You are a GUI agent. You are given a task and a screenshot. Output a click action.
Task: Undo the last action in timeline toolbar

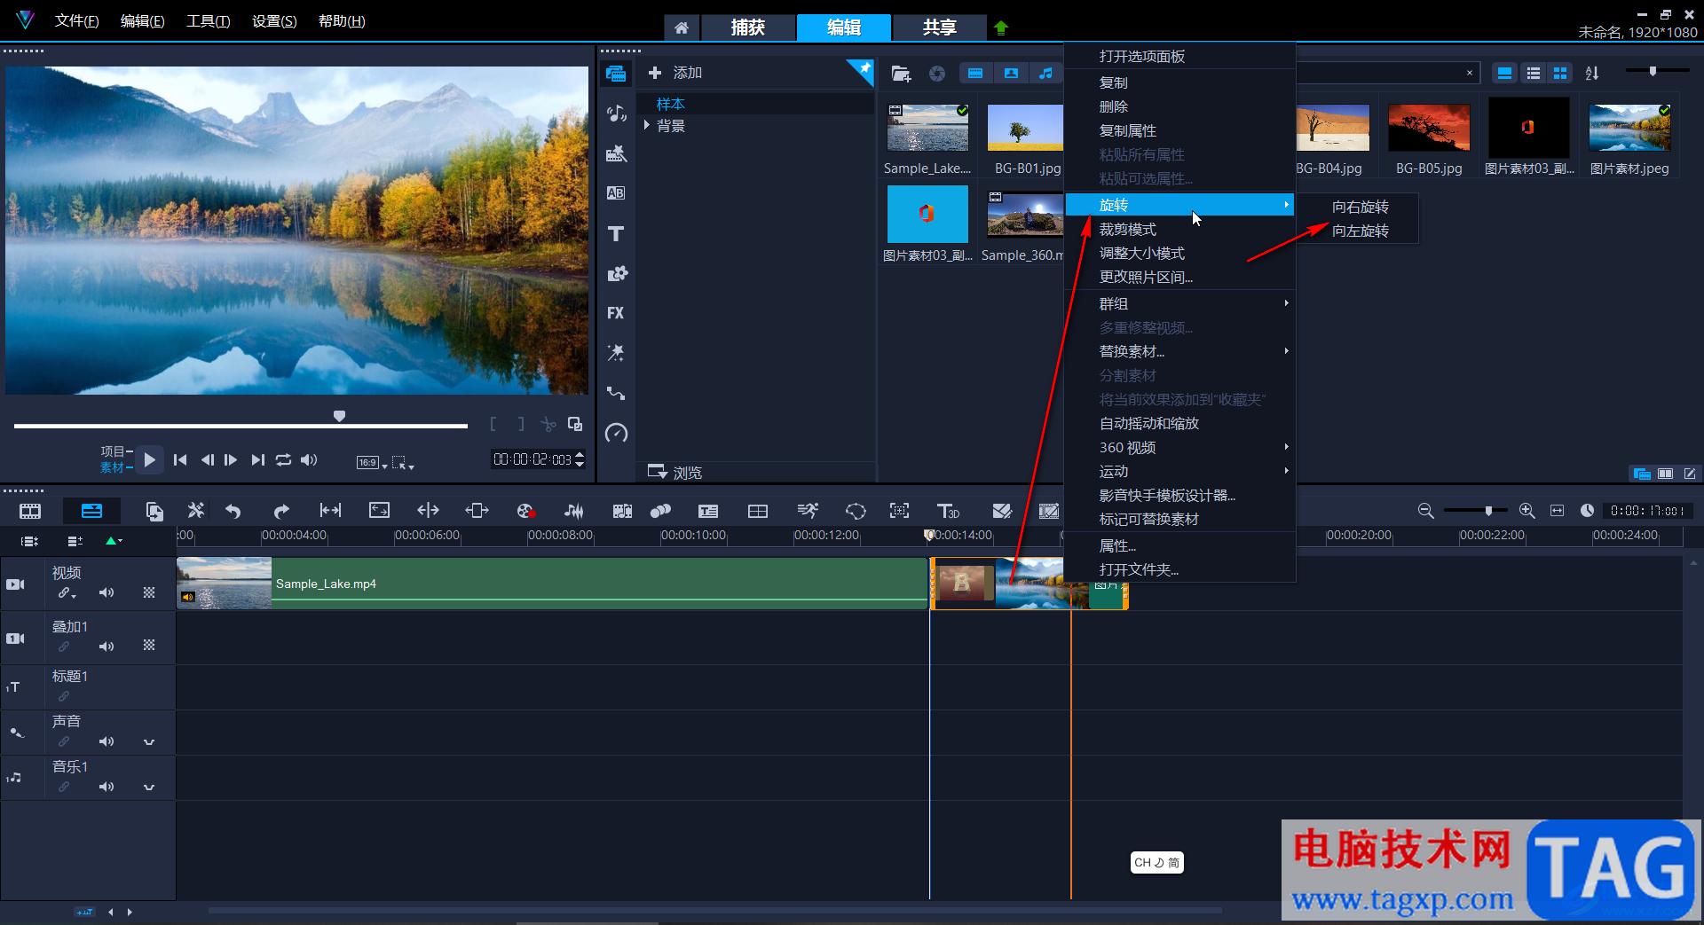(x=233, y=511)
